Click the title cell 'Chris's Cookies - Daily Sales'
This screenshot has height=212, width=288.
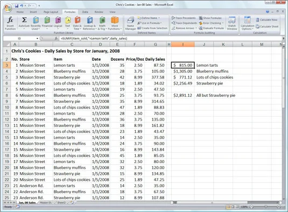pyautogui.click(x=66, y=51)
